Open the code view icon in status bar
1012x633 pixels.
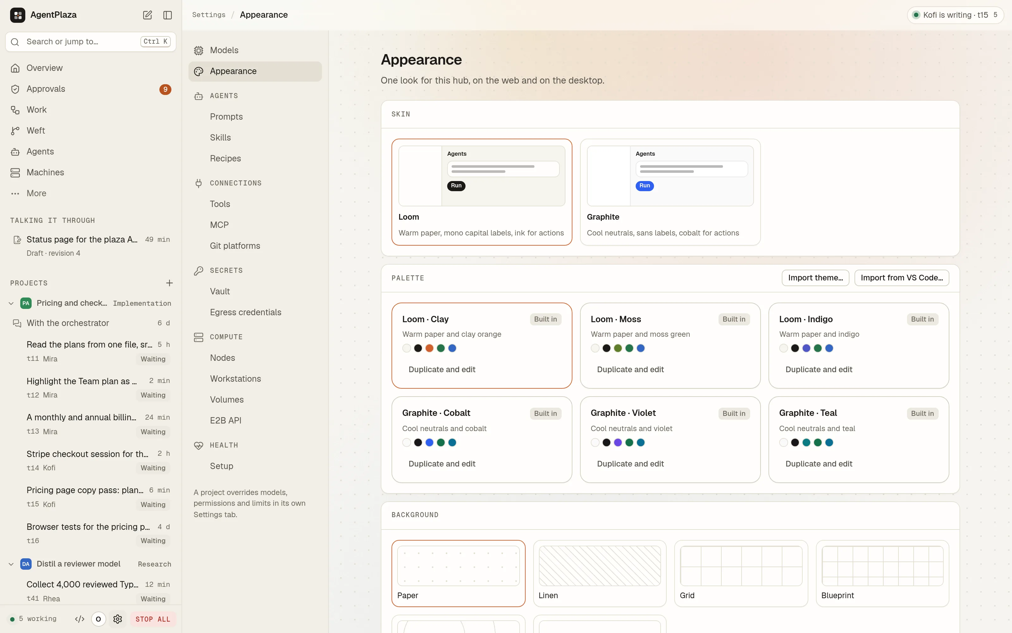[x=79, y=619]
